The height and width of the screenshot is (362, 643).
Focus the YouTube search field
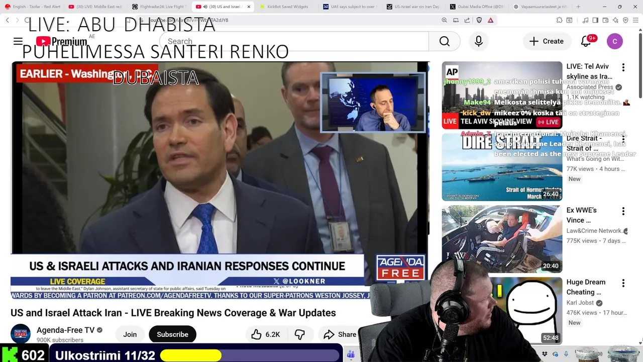(x=294, y=41)
